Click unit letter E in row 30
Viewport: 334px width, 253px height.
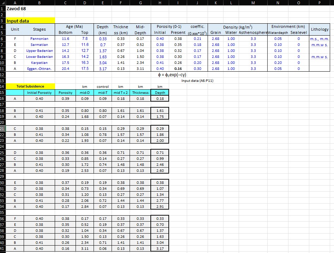[15, 182]
